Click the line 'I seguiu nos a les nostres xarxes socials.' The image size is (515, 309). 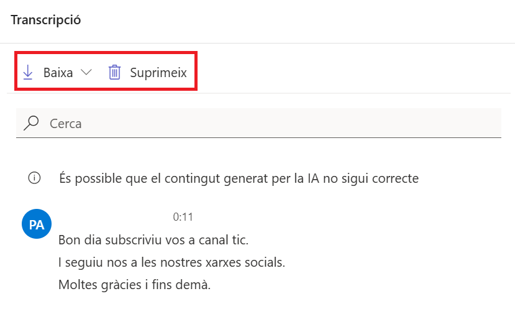[172, 262]
